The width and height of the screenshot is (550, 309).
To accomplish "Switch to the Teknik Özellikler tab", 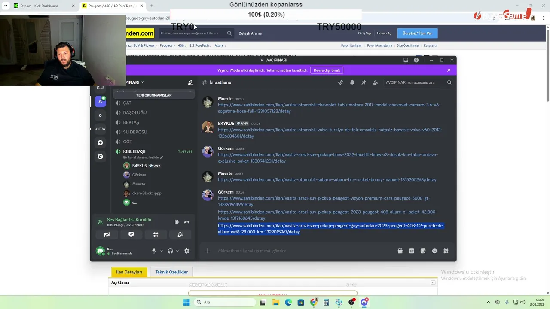I will [x=171, y=272].
